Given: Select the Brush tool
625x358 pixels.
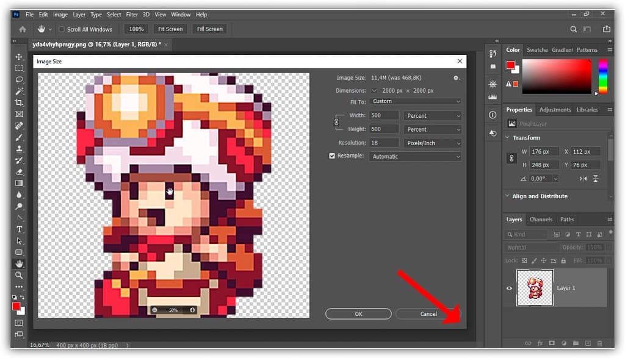Looking at the screenshot, I should (x=19, y=137).
